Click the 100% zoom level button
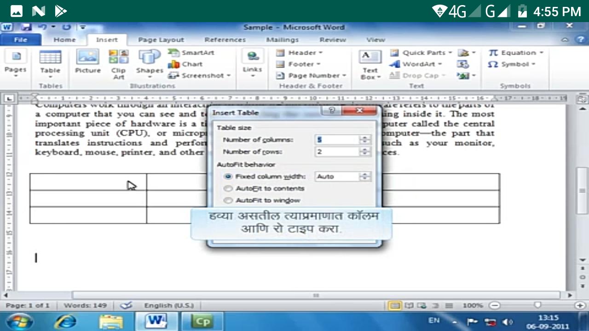The height and width of the screenshot is (331, 589). pyautogui.click(x=473, y=305)
